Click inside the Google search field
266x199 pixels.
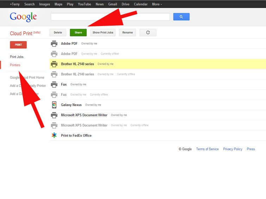110,17
